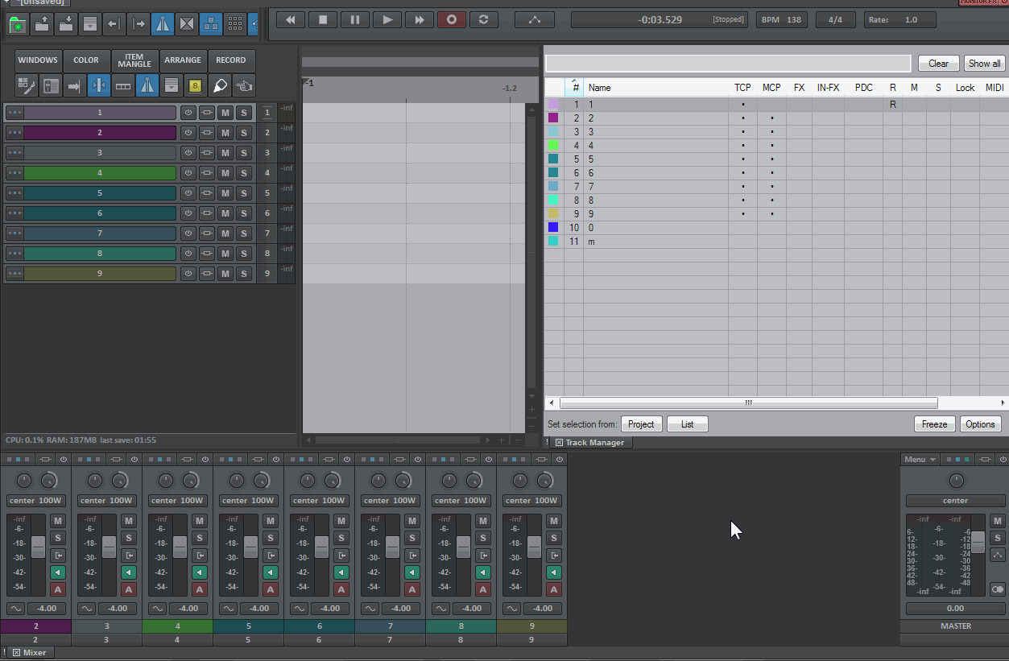Solo track 7 in track panel
The height and width of the screenshot is (661, 1009).
(243, 233)
